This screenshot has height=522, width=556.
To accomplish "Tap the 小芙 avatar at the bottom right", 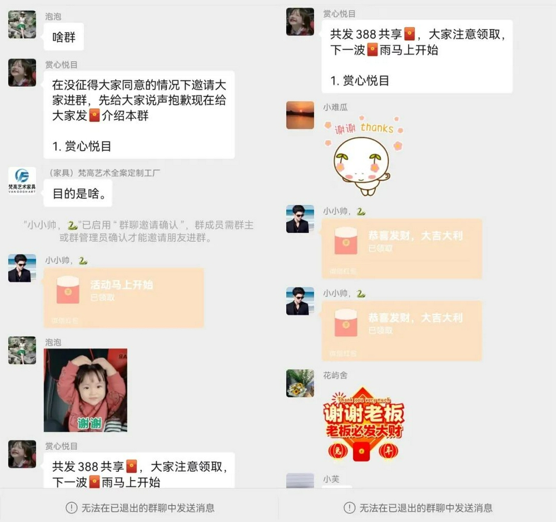I will click(300, 480).
